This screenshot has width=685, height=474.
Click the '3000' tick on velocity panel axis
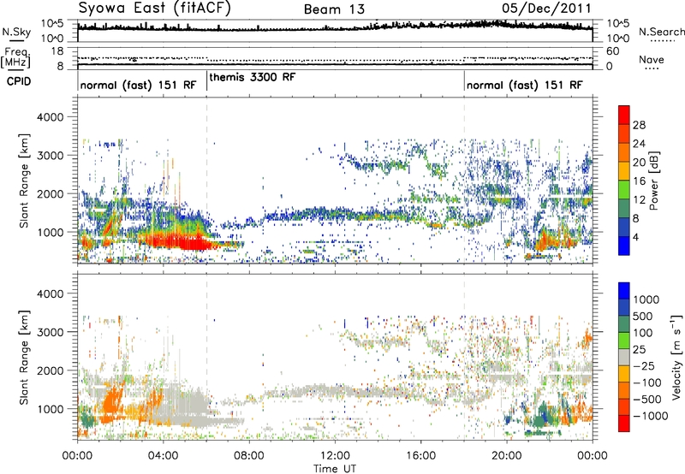coord(50,332)
